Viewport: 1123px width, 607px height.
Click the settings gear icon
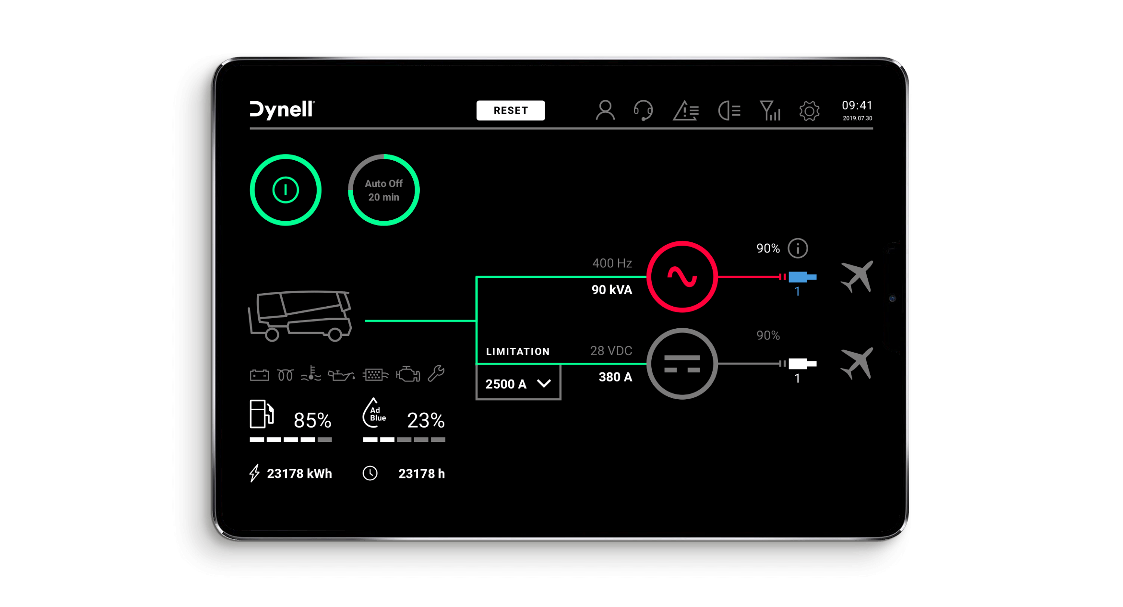click(806, 111)
